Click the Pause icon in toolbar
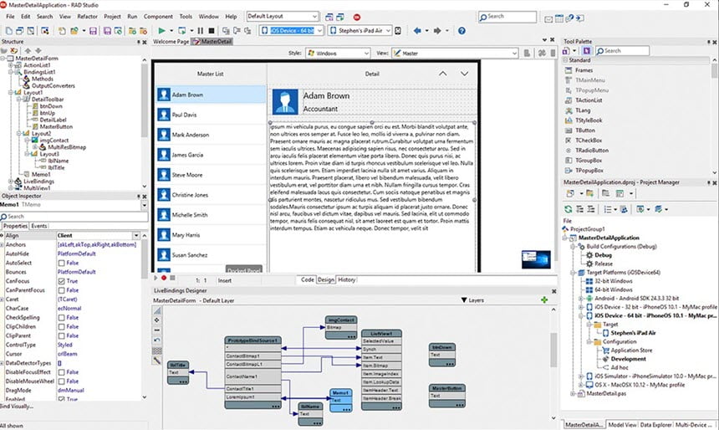 click(x=201, y=31)
